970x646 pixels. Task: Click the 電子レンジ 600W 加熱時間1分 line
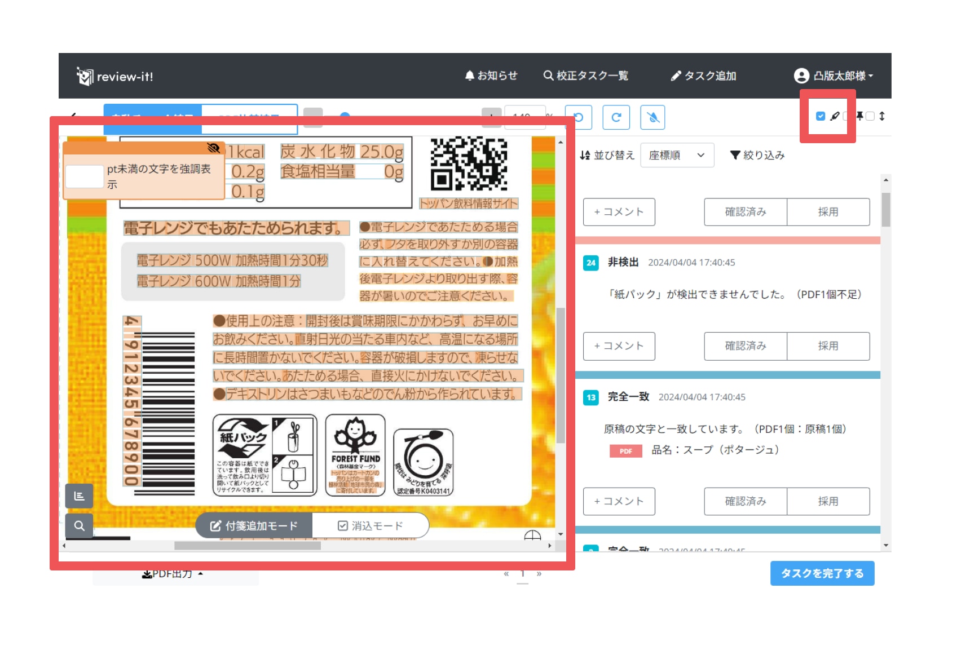point(219,281)
